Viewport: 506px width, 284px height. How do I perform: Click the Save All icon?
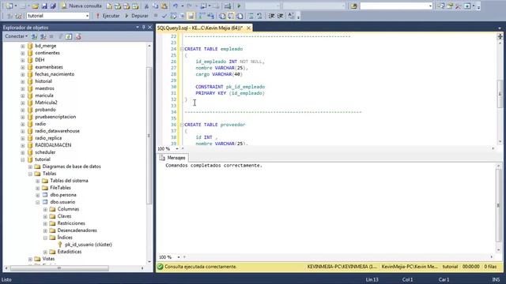click(x=53, y=6)
